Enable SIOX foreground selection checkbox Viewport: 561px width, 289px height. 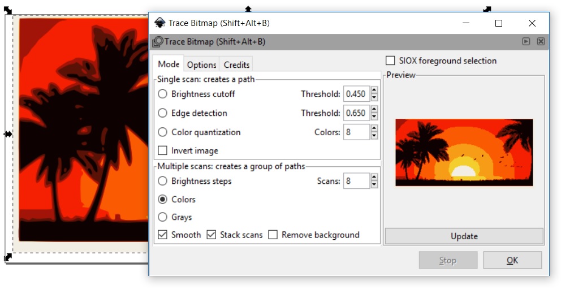pos(390,61)
